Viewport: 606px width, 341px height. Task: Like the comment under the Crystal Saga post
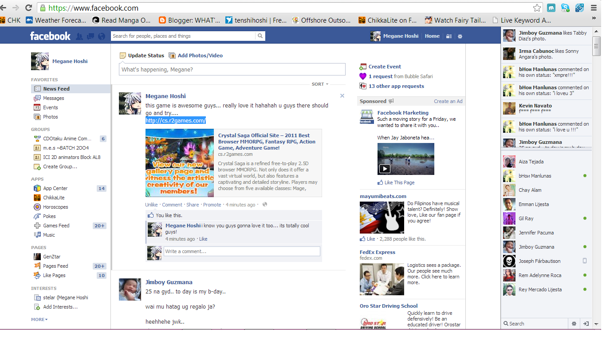(203, 239)
